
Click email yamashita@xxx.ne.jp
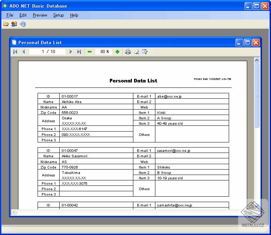175,205
